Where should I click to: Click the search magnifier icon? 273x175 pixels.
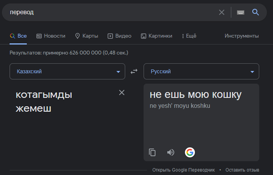click(256, 12)
